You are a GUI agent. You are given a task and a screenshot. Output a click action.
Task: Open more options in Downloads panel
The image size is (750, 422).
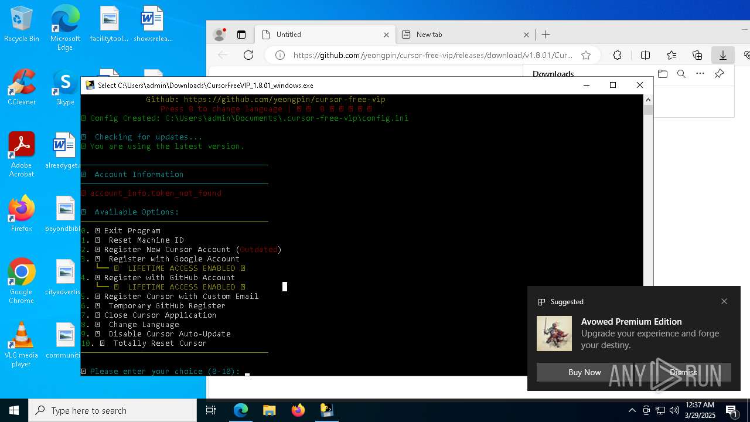tap(700, 74)
